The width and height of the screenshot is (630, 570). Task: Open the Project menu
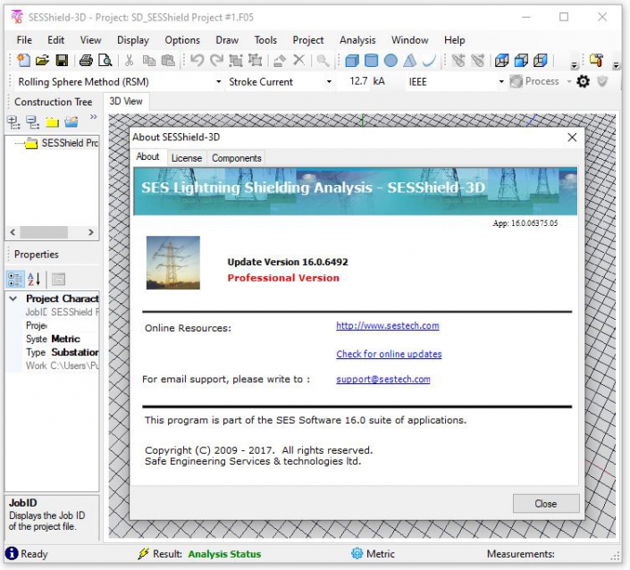(x=308, y=40)
